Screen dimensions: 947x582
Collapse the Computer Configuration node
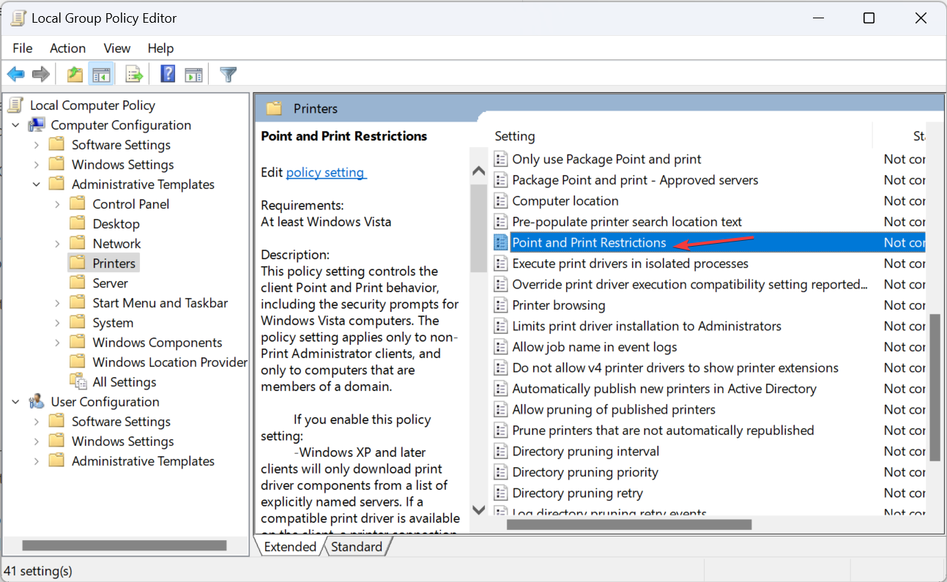[16, 125]
